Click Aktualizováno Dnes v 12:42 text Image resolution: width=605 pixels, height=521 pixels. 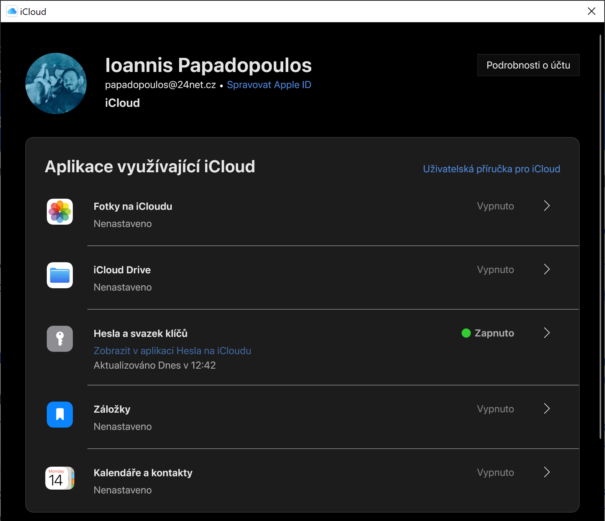click(155, 365)
